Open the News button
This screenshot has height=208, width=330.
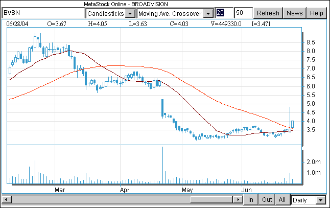[294, 13]
